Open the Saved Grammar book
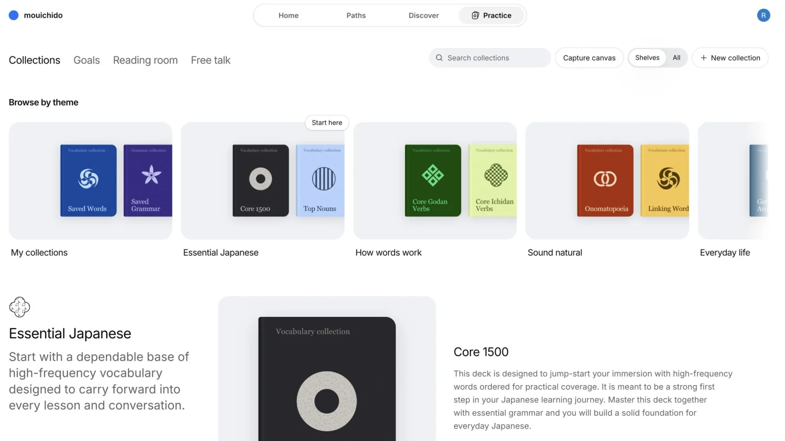The height and width of the screenshot is (441, 785). pyautogui.click(x=148, y=180)
